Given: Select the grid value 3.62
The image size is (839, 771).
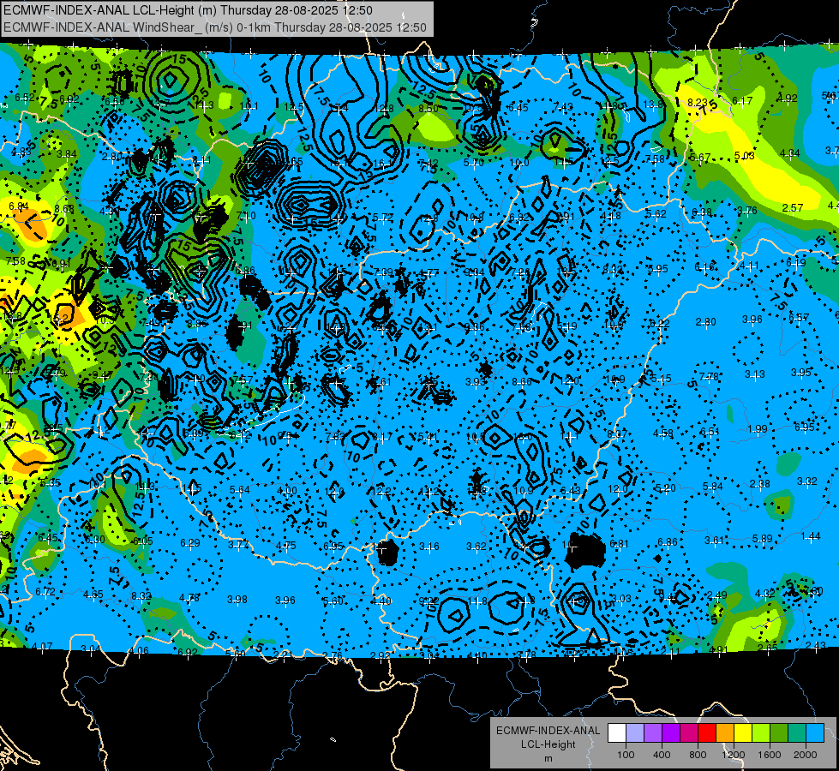Looking at the screenshot, I should [x=476, y=547].
